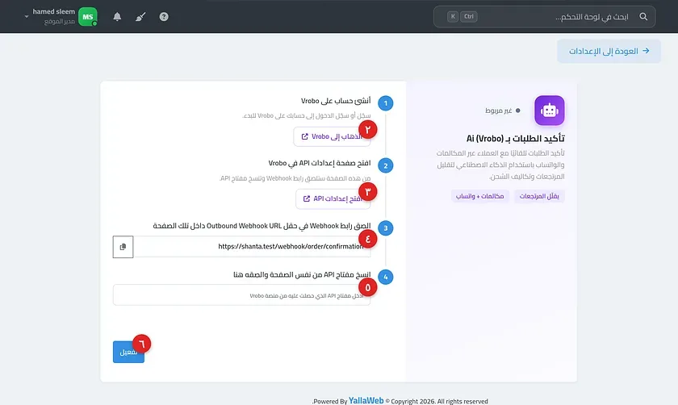The image size is (678, 405).
Task: Click the Vrobo API key input field
Action: (x=241, y=295)
